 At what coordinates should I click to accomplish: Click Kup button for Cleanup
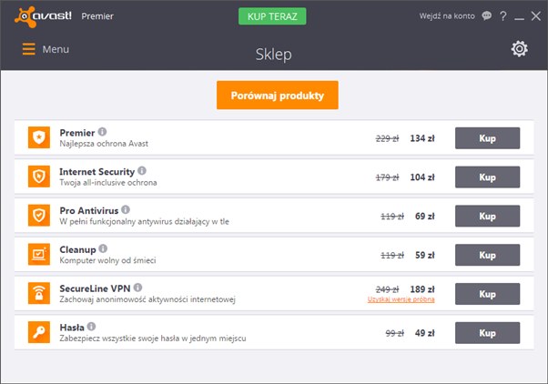pos(487,255)
